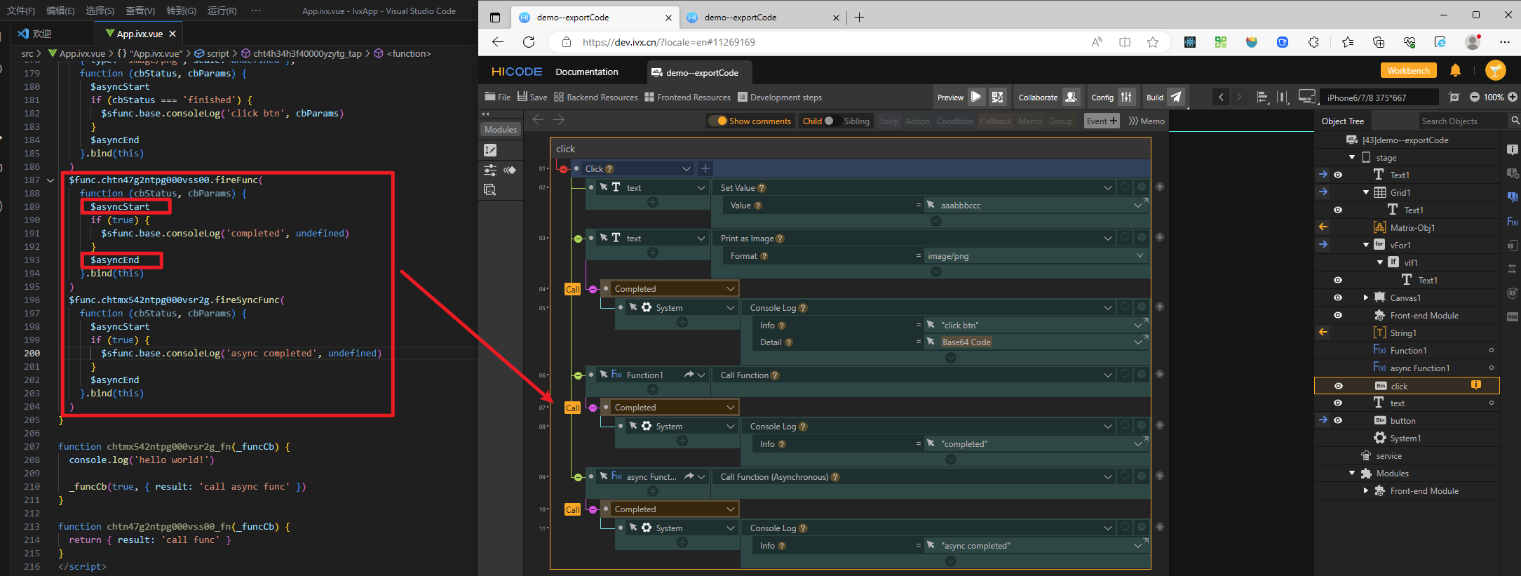Collapse the Grid1 tree node
1521x576 pixels.
(1365, 192)
